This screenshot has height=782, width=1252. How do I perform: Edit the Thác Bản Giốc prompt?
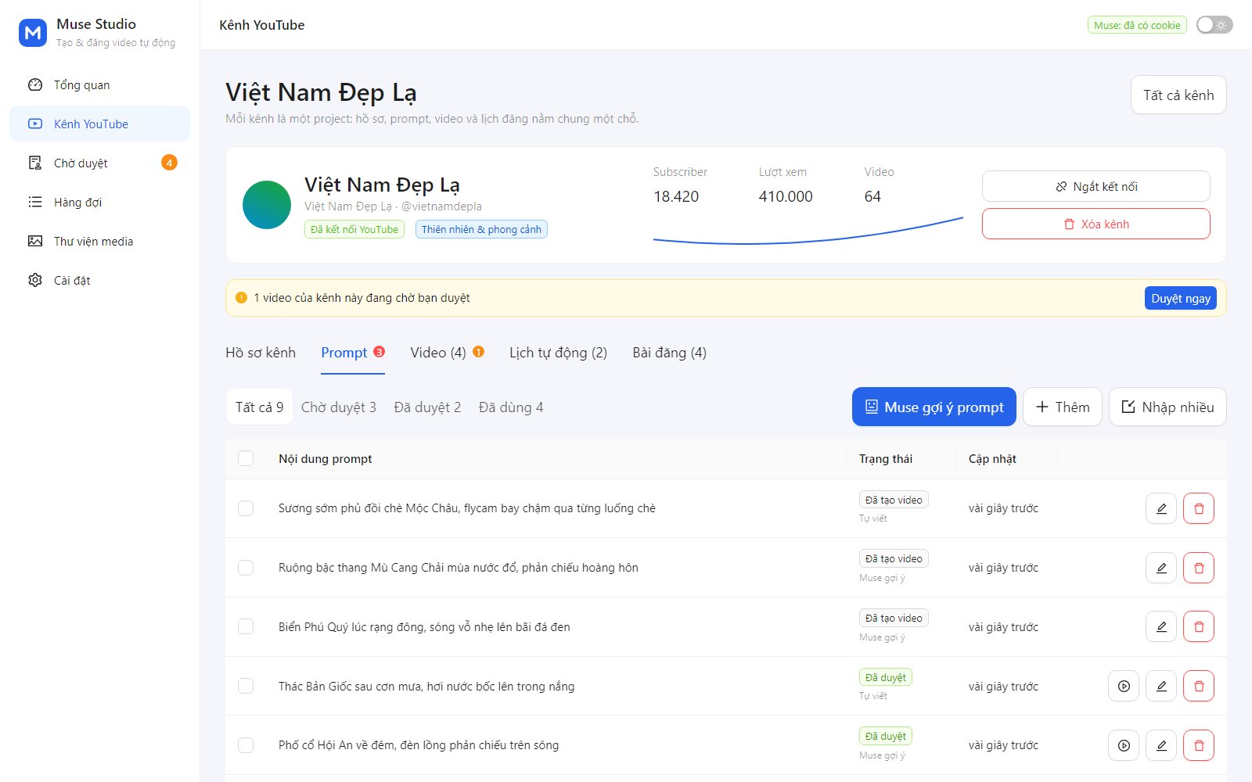tap(1161, 686)
